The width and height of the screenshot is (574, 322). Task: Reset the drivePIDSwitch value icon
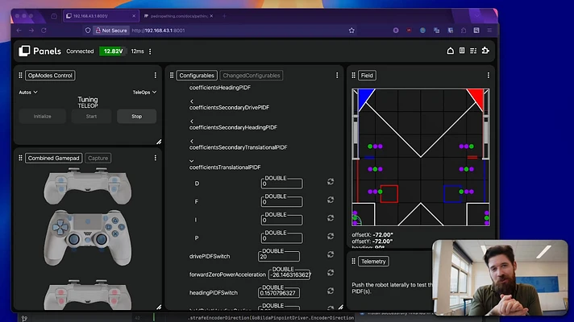click(331, 254)
